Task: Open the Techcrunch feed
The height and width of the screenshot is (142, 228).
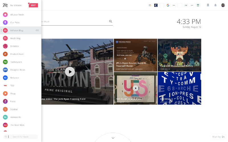Action: pos(21,62)
